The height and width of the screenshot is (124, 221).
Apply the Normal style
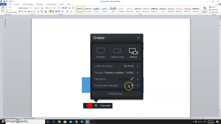click(x=80, y=10)
